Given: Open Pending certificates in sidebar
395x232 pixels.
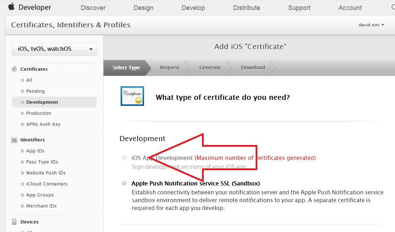Looking at the screenshot, I should pyautogui.click(x=36, y=91).
